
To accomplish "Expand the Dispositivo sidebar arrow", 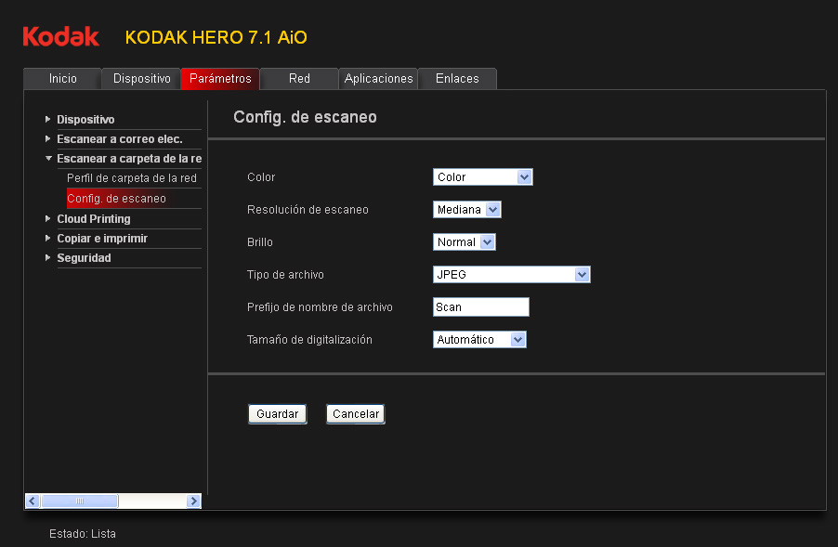I will pyautogui.click(x=48, y=119).
